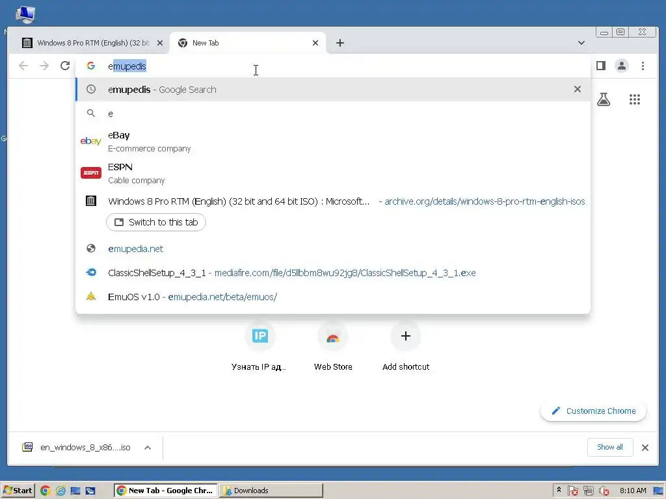Screen dimensions: 666x499
Task: Click the globe icon beside emupedia.net
Action: point(91,249)
